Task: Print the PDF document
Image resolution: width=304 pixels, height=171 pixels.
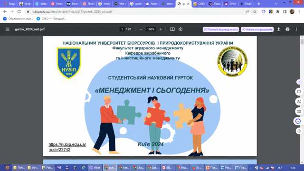Action: tap(287, 29)
